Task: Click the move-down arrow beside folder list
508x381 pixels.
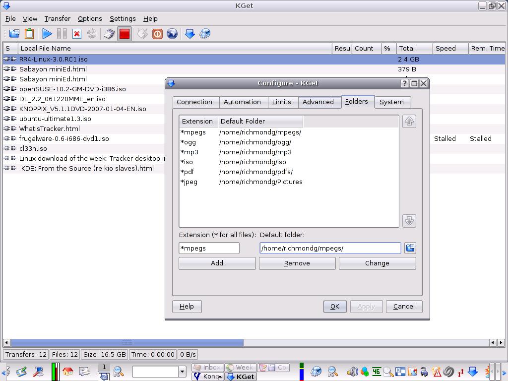Action: pyautogui.click(x=409, y=221)
